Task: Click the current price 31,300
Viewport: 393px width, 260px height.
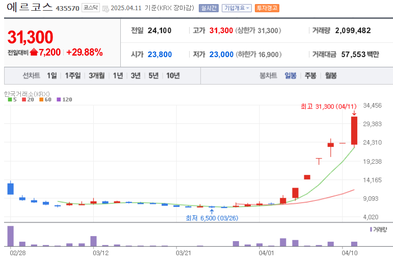Action: click(x=30, y=37)
